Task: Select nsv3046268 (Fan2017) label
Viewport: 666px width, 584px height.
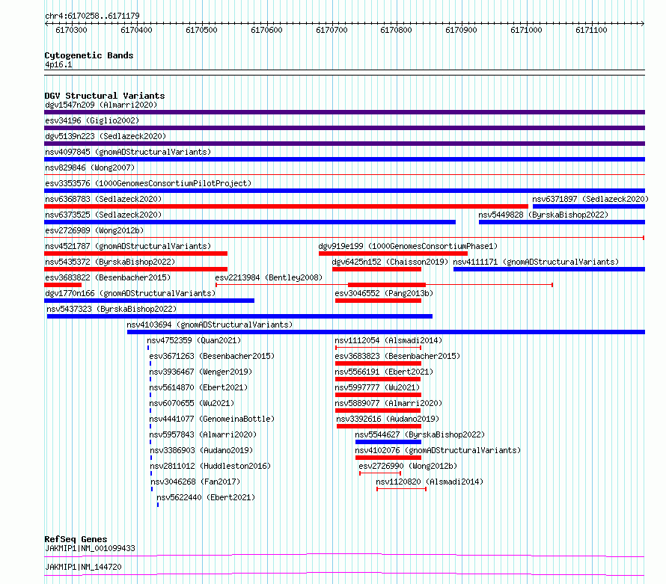Action: pyautogui.click(x=195, y=482)
